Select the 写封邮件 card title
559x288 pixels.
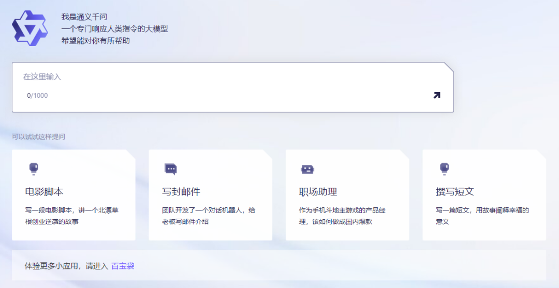click(x=181, y=192)
